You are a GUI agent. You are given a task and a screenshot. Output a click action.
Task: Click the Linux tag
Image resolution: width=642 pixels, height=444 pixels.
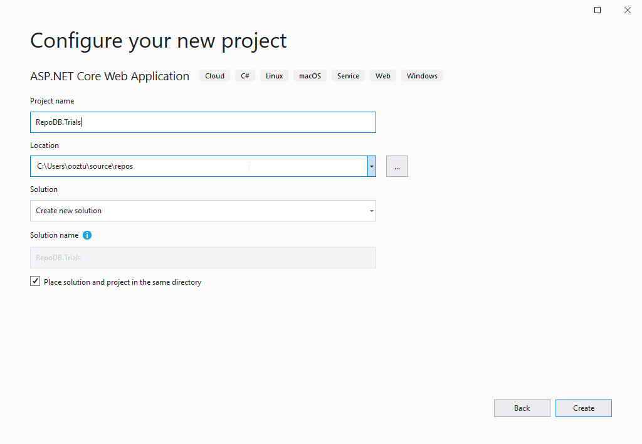275,76
